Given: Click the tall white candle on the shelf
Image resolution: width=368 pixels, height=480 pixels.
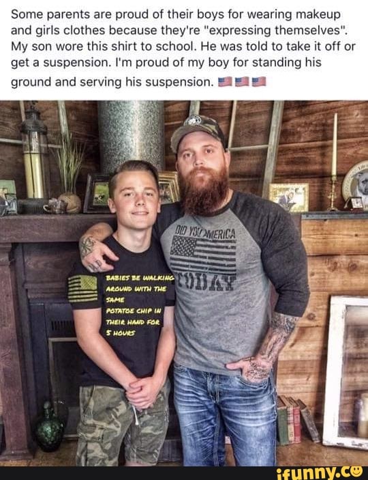Looking at the screenshot, I should click(335, 145).
